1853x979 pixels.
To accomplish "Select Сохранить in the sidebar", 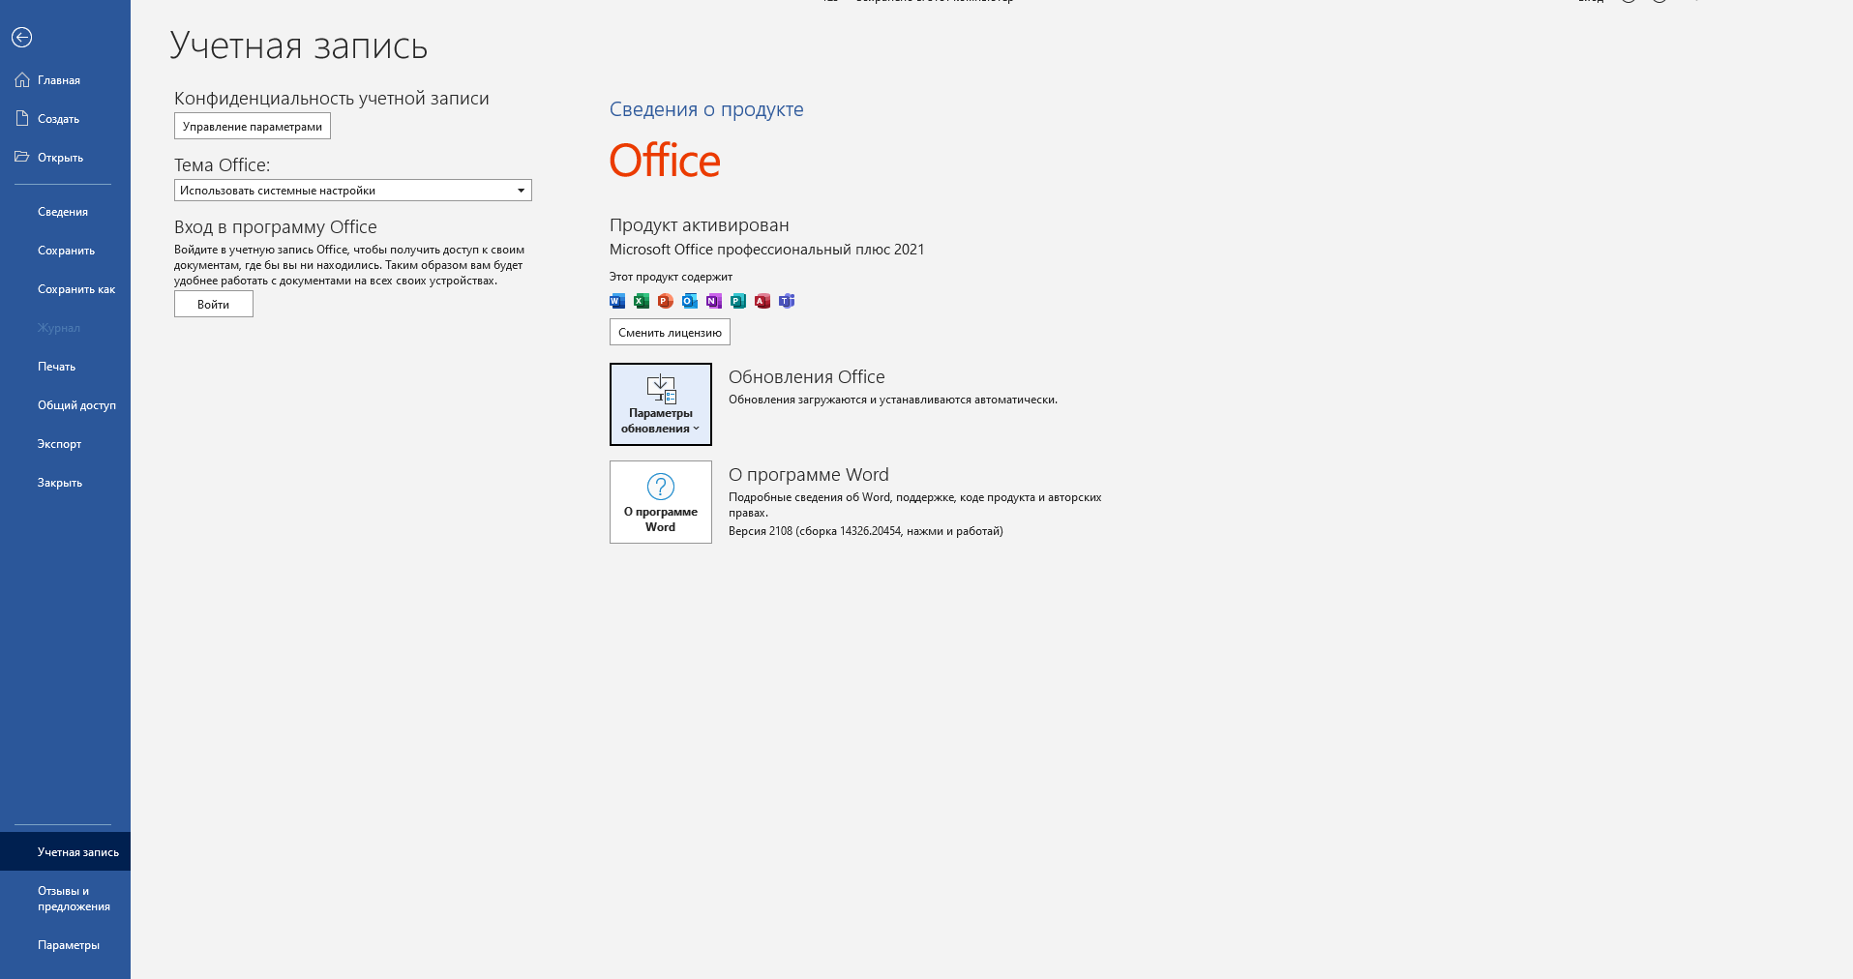I will click(x=65, y=251).
